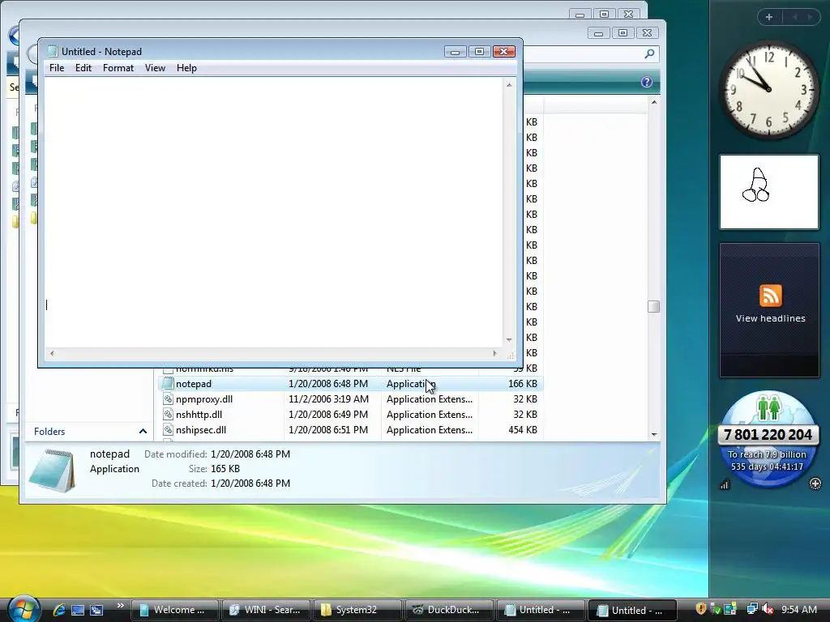Screen dimensions: 830x622
Task: Click the sidebar previous page arrow
Action: pyautogui.click(x=794, y=17)
